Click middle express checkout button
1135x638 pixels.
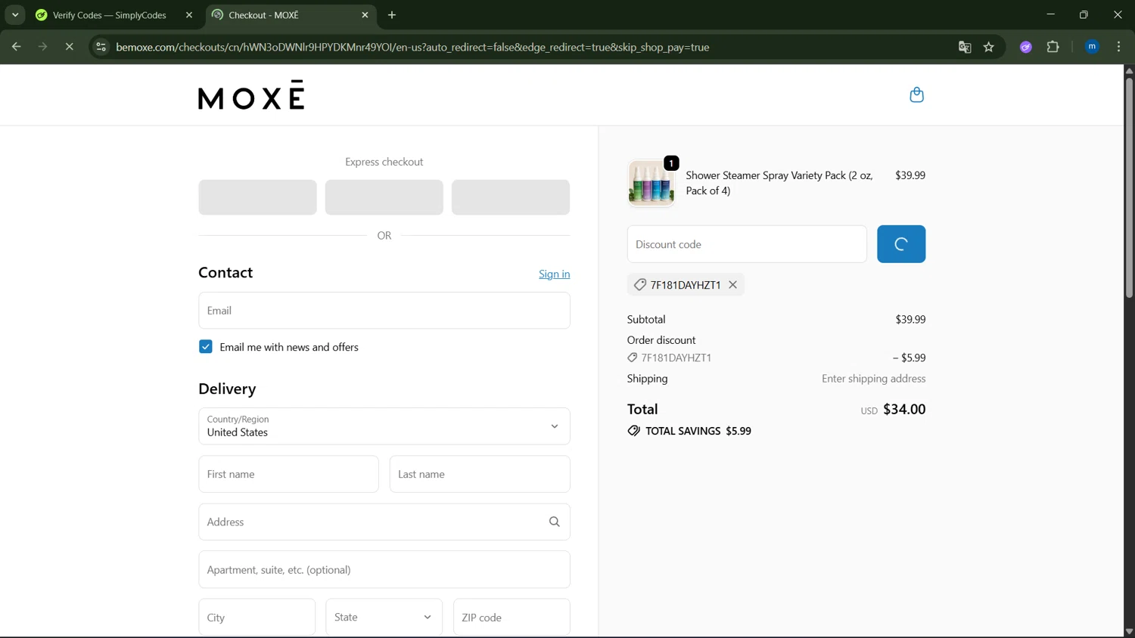point(384,197)
